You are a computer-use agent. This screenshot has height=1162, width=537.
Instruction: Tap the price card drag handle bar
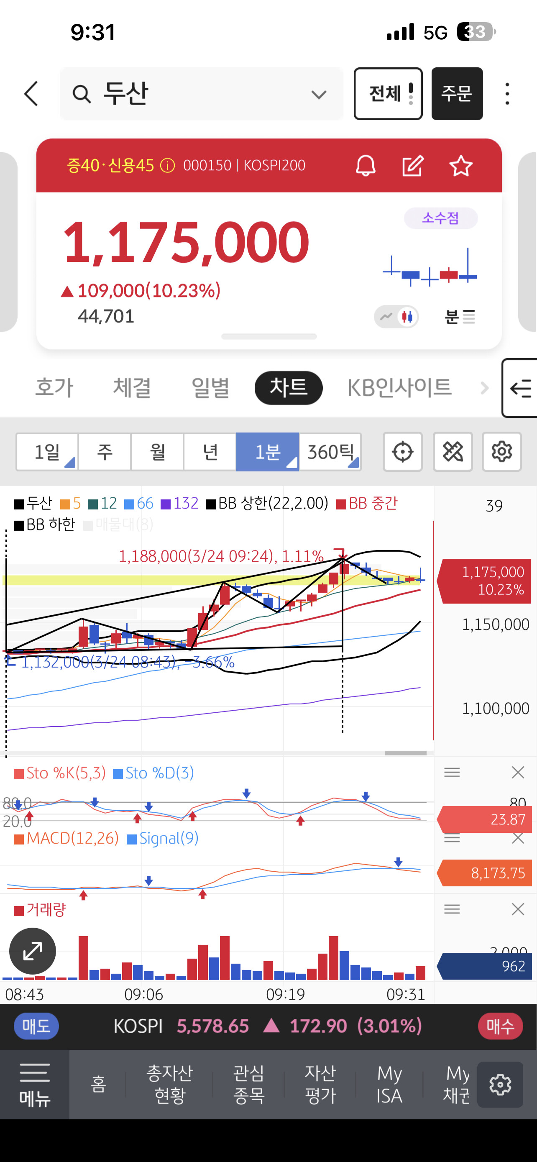coord(269,336)
